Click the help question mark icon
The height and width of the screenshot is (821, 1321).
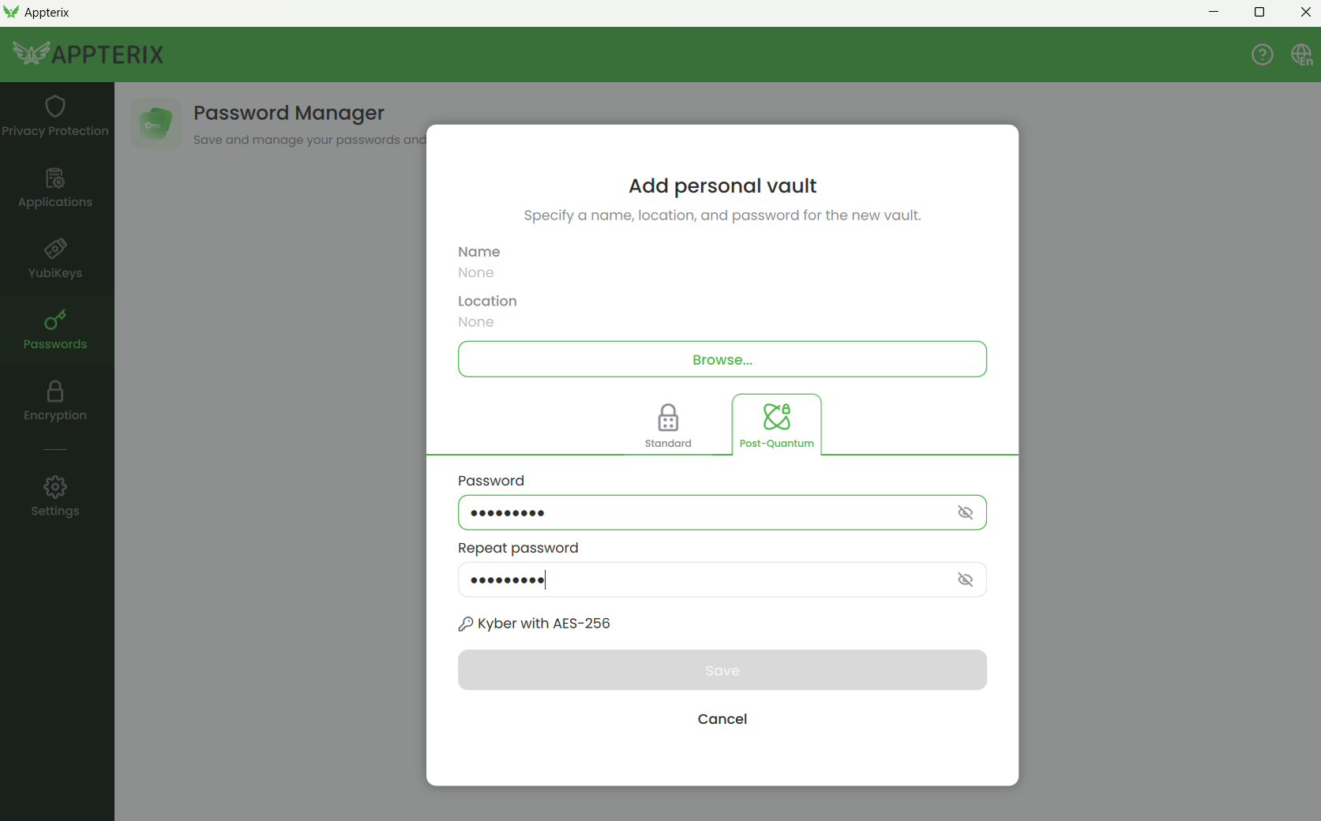point(1262,54)
